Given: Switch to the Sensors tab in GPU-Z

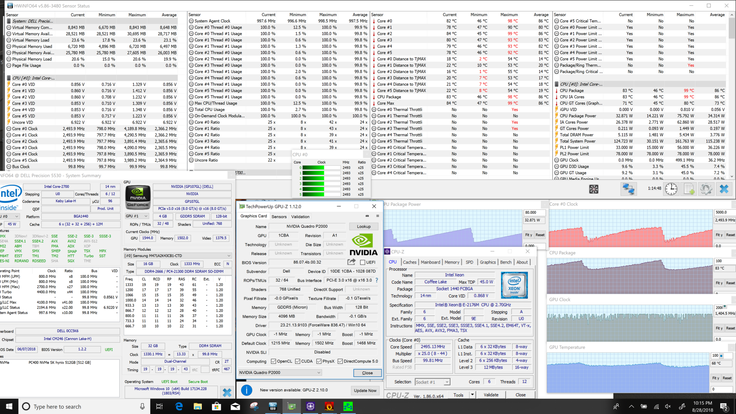Looking at the screenshot, I should click(x=279, y=217).
